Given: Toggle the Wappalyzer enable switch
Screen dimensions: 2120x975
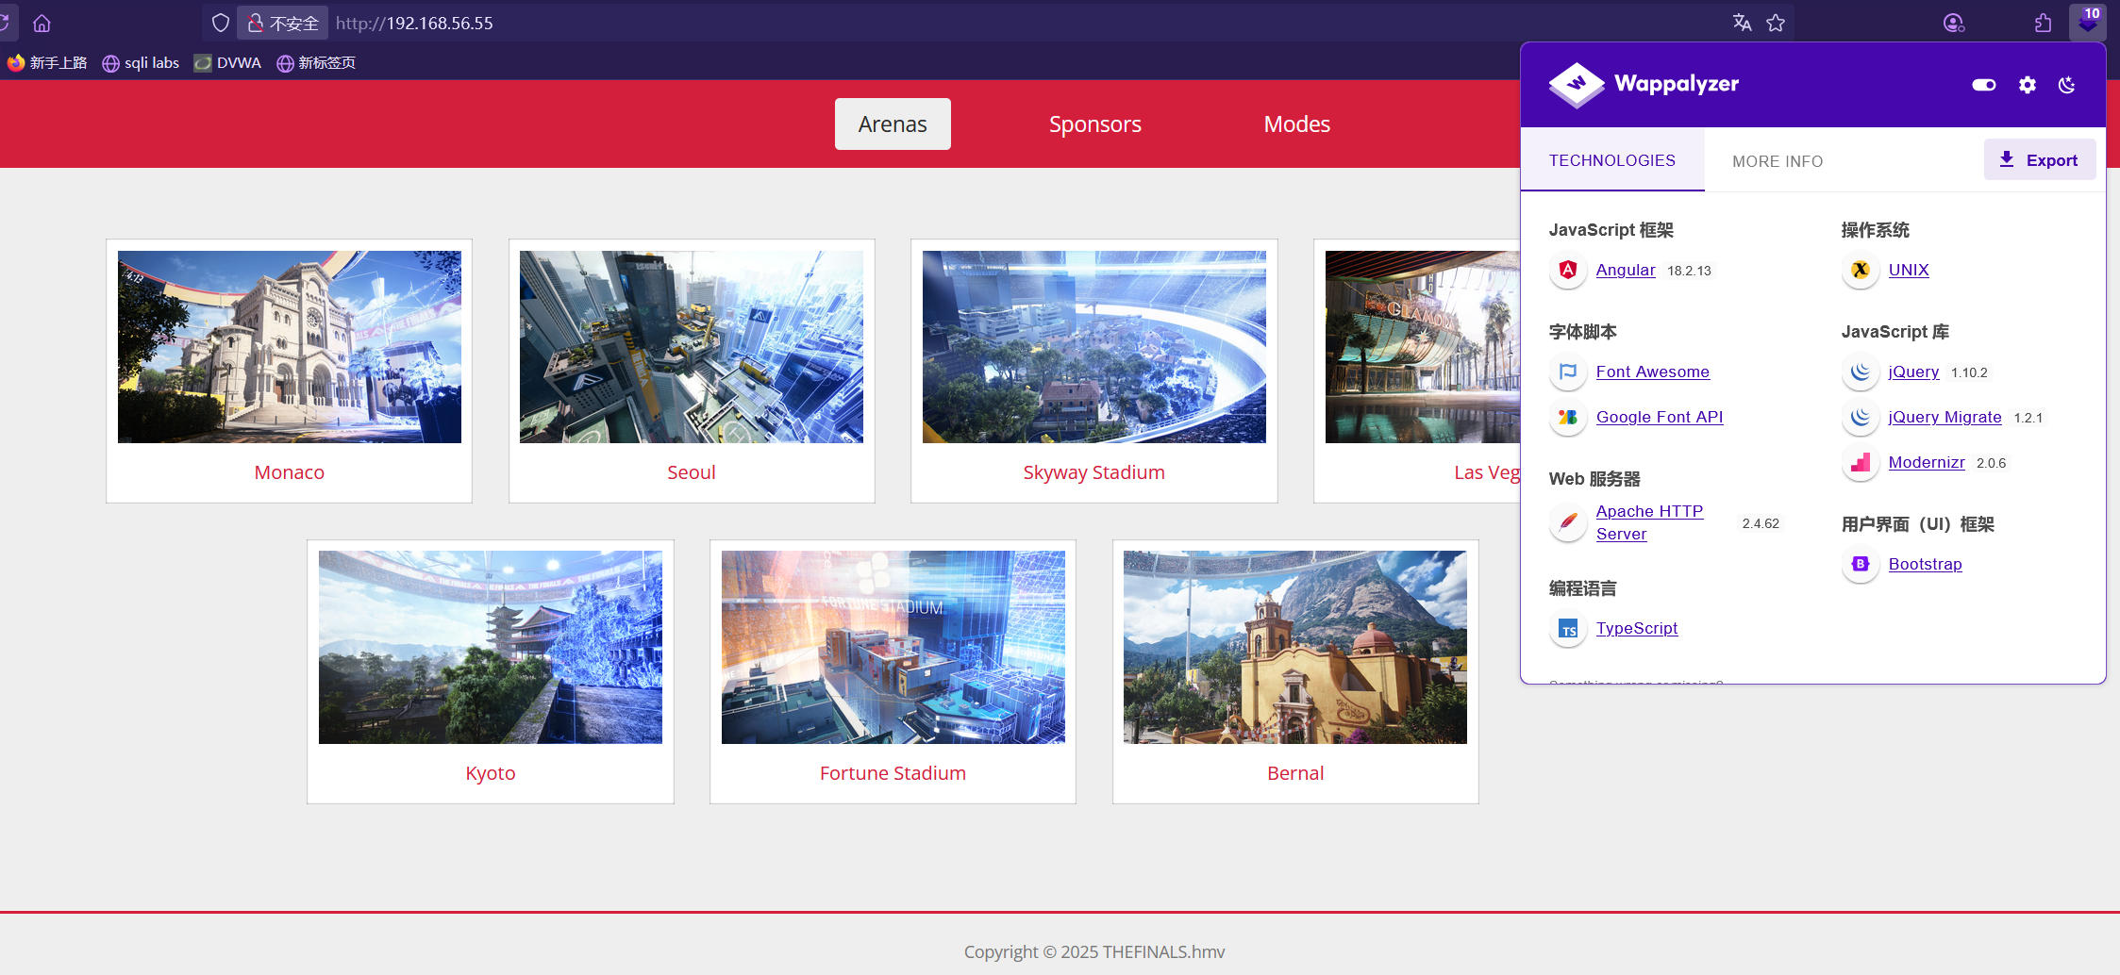Looking at the screenshot, I should click(x=1983, y=85).
